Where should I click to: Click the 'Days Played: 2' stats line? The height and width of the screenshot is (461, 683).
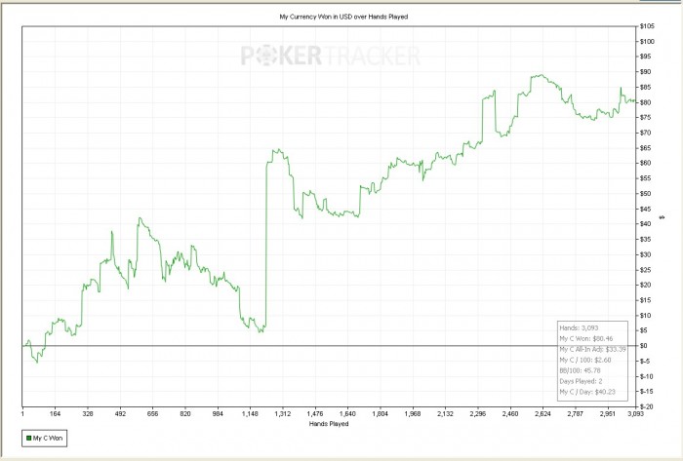click(x=582, y=381)
